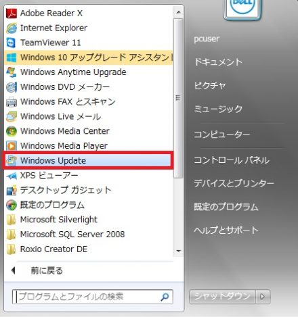This screenshot has height=317, width=298.
Task: Click the Windows FAX とスキャン icon
Action: pos(12,101)
